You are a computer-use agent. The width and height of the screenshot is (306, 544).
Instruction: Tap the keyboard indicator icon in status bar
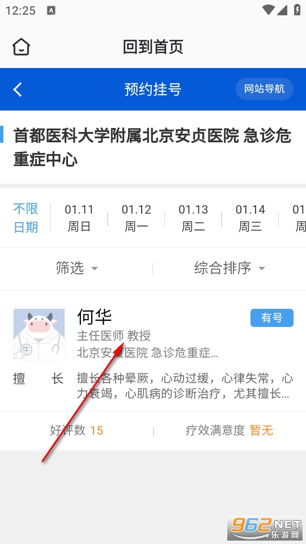click(x=52, y=10)
